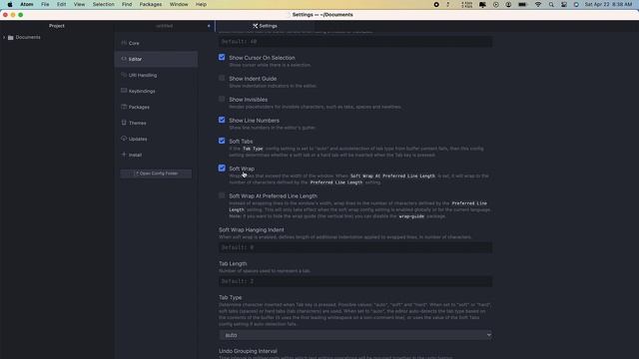This screenshot has width=639, height=359.
Task: Go to Core settings section
Action: 156,43
